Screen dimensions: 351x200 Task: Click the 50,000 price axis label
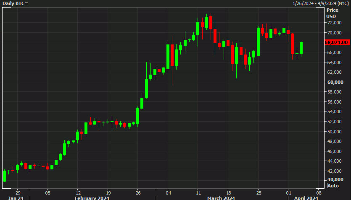pos(334,132)
